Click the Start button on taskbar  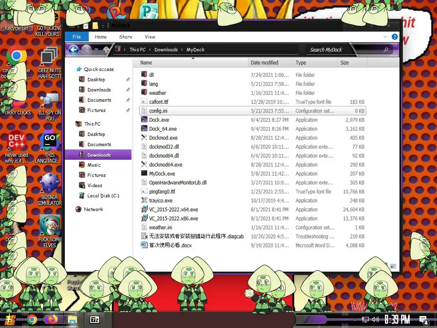click(x=10, y=319)
